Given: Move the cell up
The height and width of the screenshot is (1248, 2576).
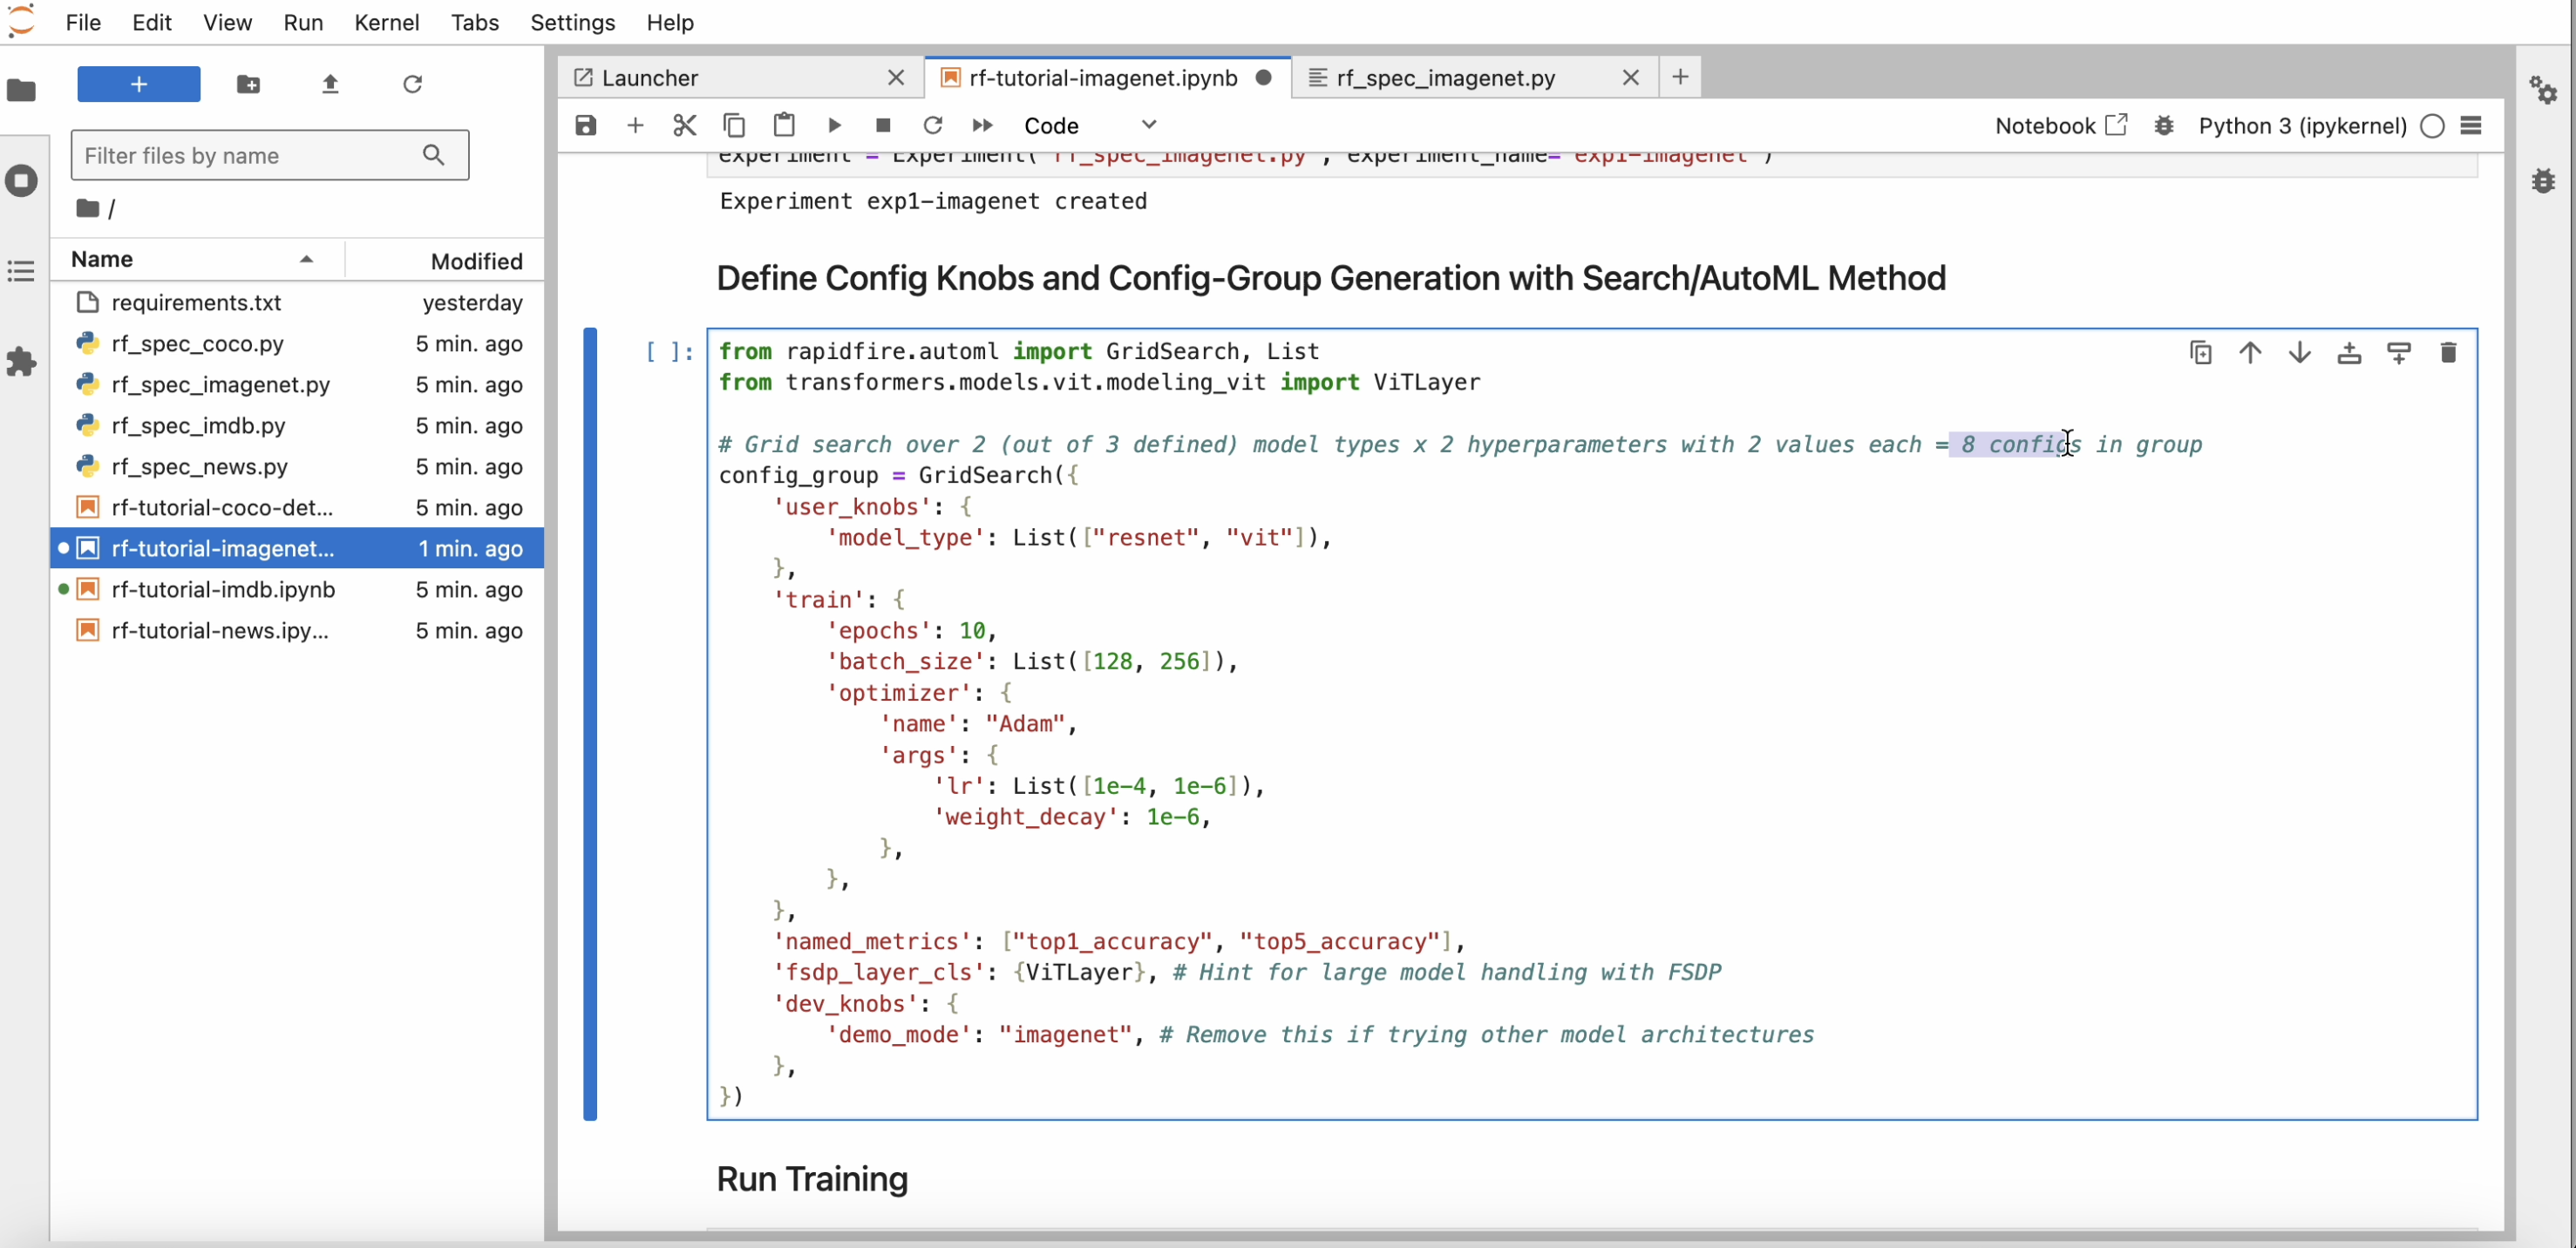Looking at the screenshot, I should coord(2250,352).
